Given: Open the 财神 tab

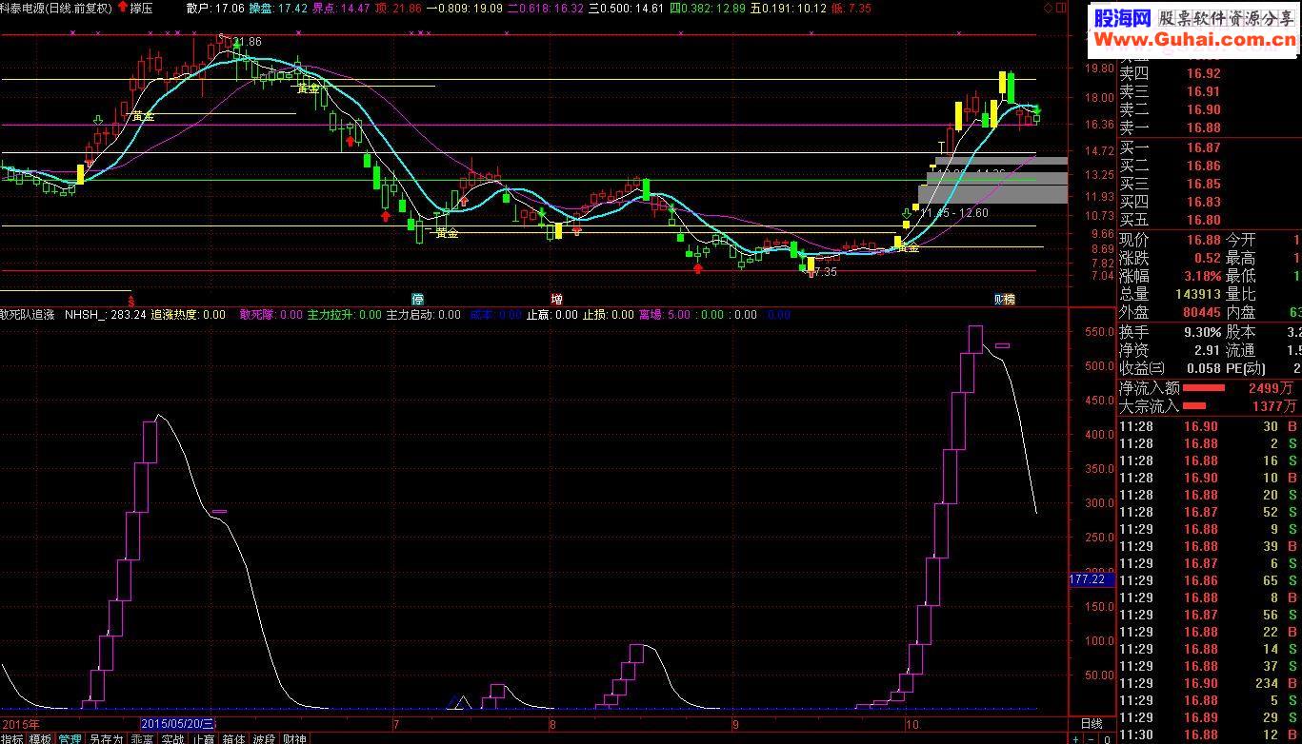Looking at the screenshot, I should pos(294,738).
